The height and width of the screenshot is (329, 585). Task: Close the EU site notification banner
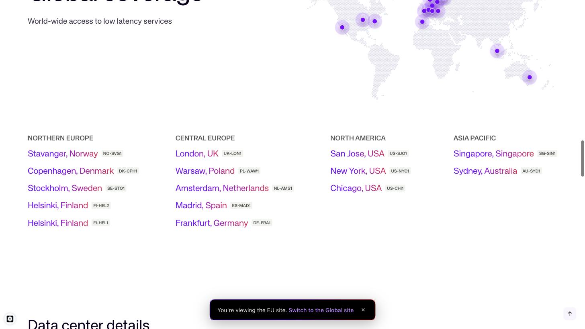(x=363, y=310)
